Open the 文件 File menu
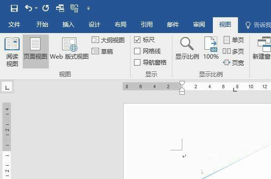 tap(14, 24)
